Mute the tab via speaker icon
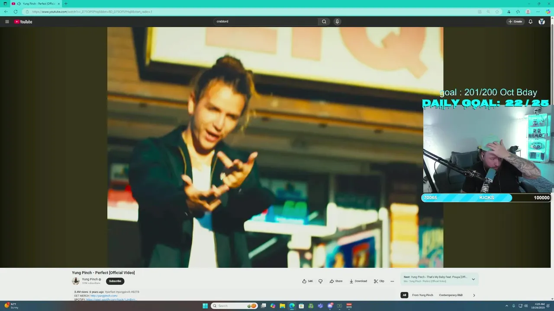The width and height of the screenshot is (554, 311). click(19, 3)
